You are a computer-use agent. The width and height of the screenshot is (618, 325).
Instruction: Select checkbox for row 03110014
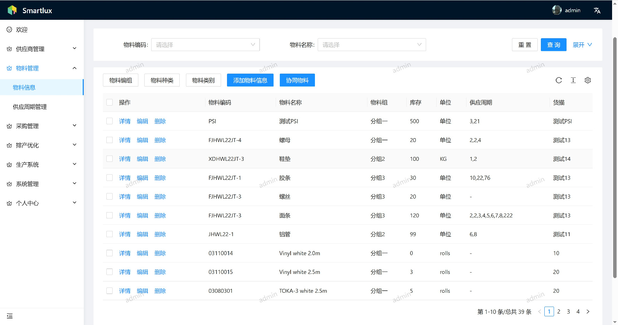[x=109, y=253]
